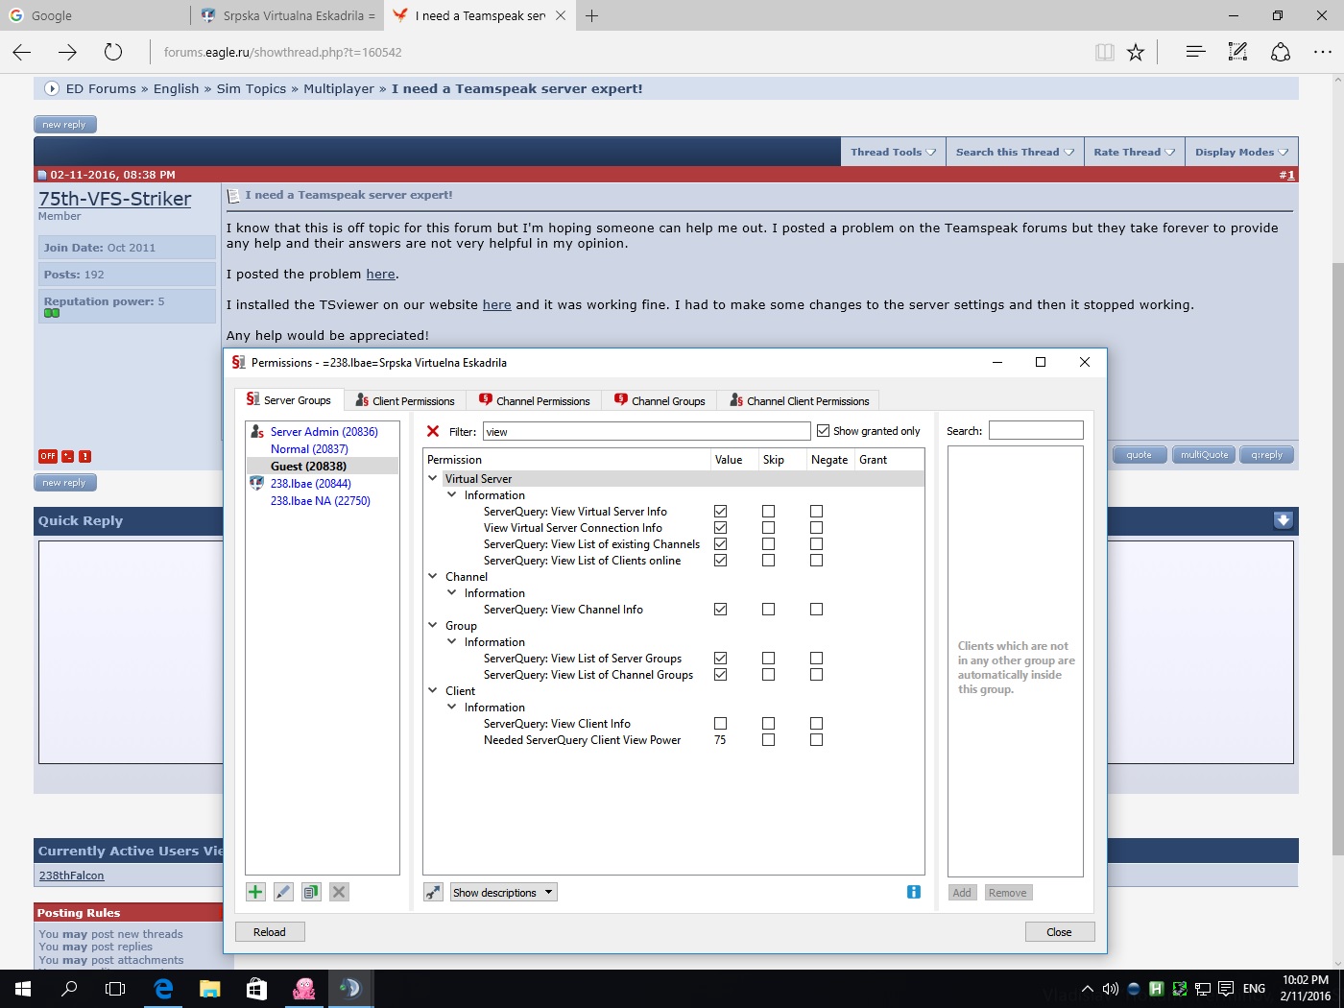Open the Client Permissions tab
Viewport: 1344px width, 1008px height.
[x=404, y=400]
